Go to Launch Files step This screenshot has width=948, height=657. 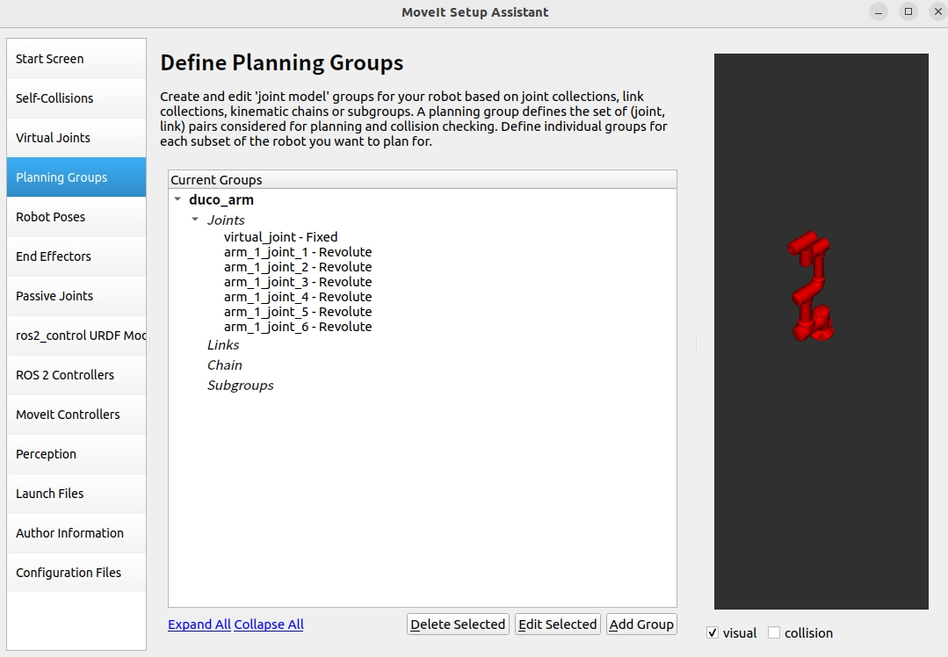(x=76, y=494)
